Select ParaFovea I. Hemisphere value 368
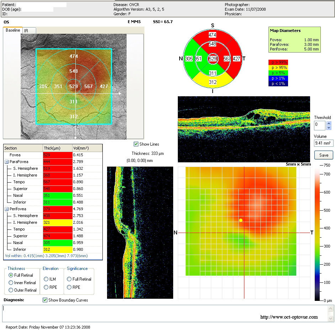 (58, 175)
